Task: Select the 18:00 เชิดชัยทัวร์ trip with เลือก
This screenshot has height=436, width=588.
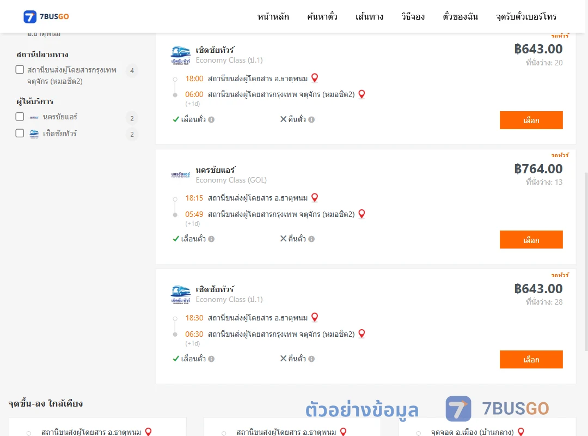Action: [531, 120]
